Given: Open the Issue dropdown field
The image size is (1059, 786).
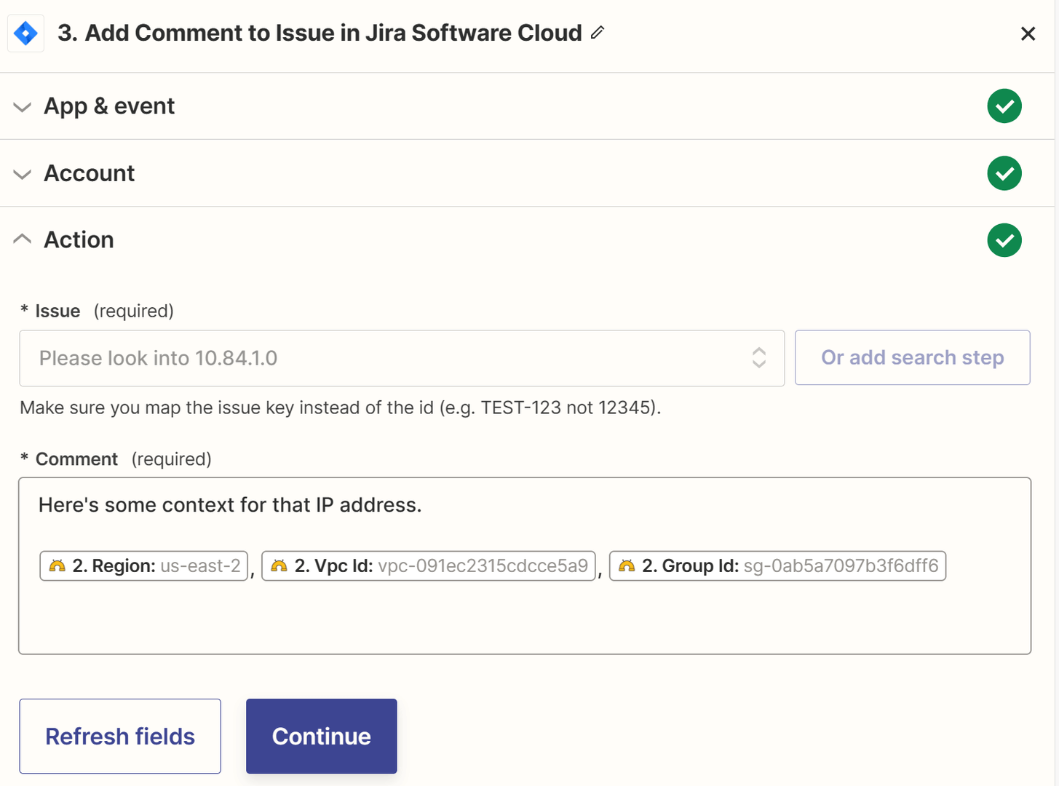Looking at the screenshot, I should [402, 358].
